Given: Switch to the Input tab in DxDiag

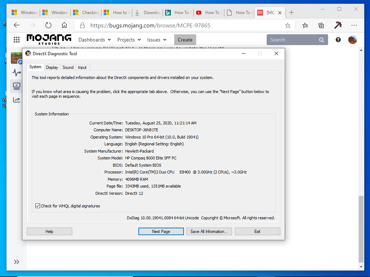Looking at the screenshot, I should [82, 67].
